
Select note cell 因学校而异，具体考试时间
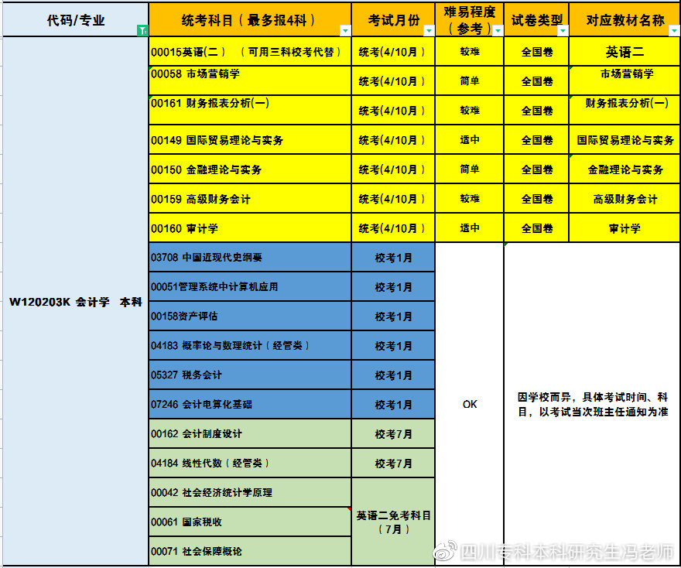[593, 404]
